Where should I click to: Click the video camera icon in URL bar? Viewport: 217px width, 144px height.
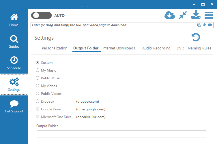point(210,25)
